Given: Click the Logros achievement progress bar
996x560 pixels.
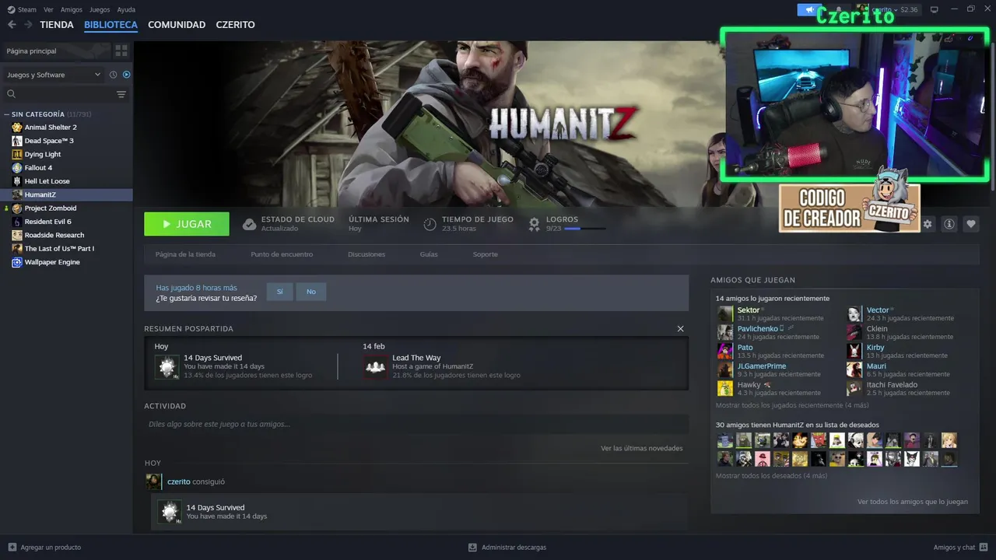Looking at the screenshot, I should 584,229.
